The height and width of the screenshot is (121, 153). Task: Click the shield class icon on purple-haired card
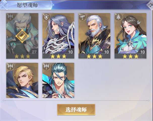click(46, 17)
